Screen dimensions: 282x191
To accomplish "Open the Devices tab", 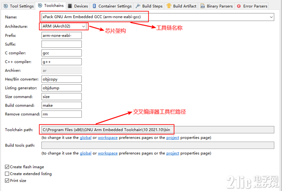I will click(x=78, y=6).
